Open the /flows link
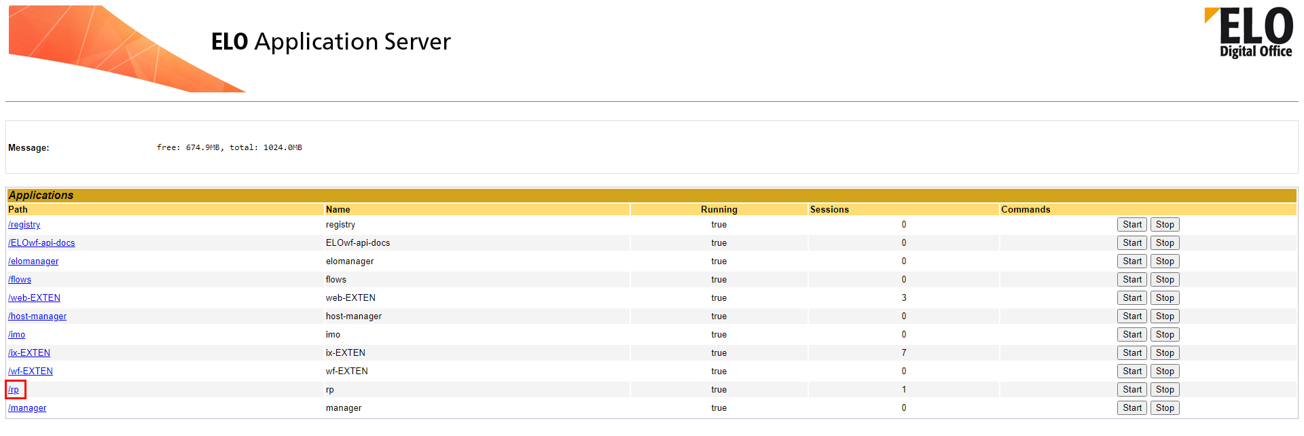The width and height of the screenshot is (1304, 436). (x=20, y=280)
